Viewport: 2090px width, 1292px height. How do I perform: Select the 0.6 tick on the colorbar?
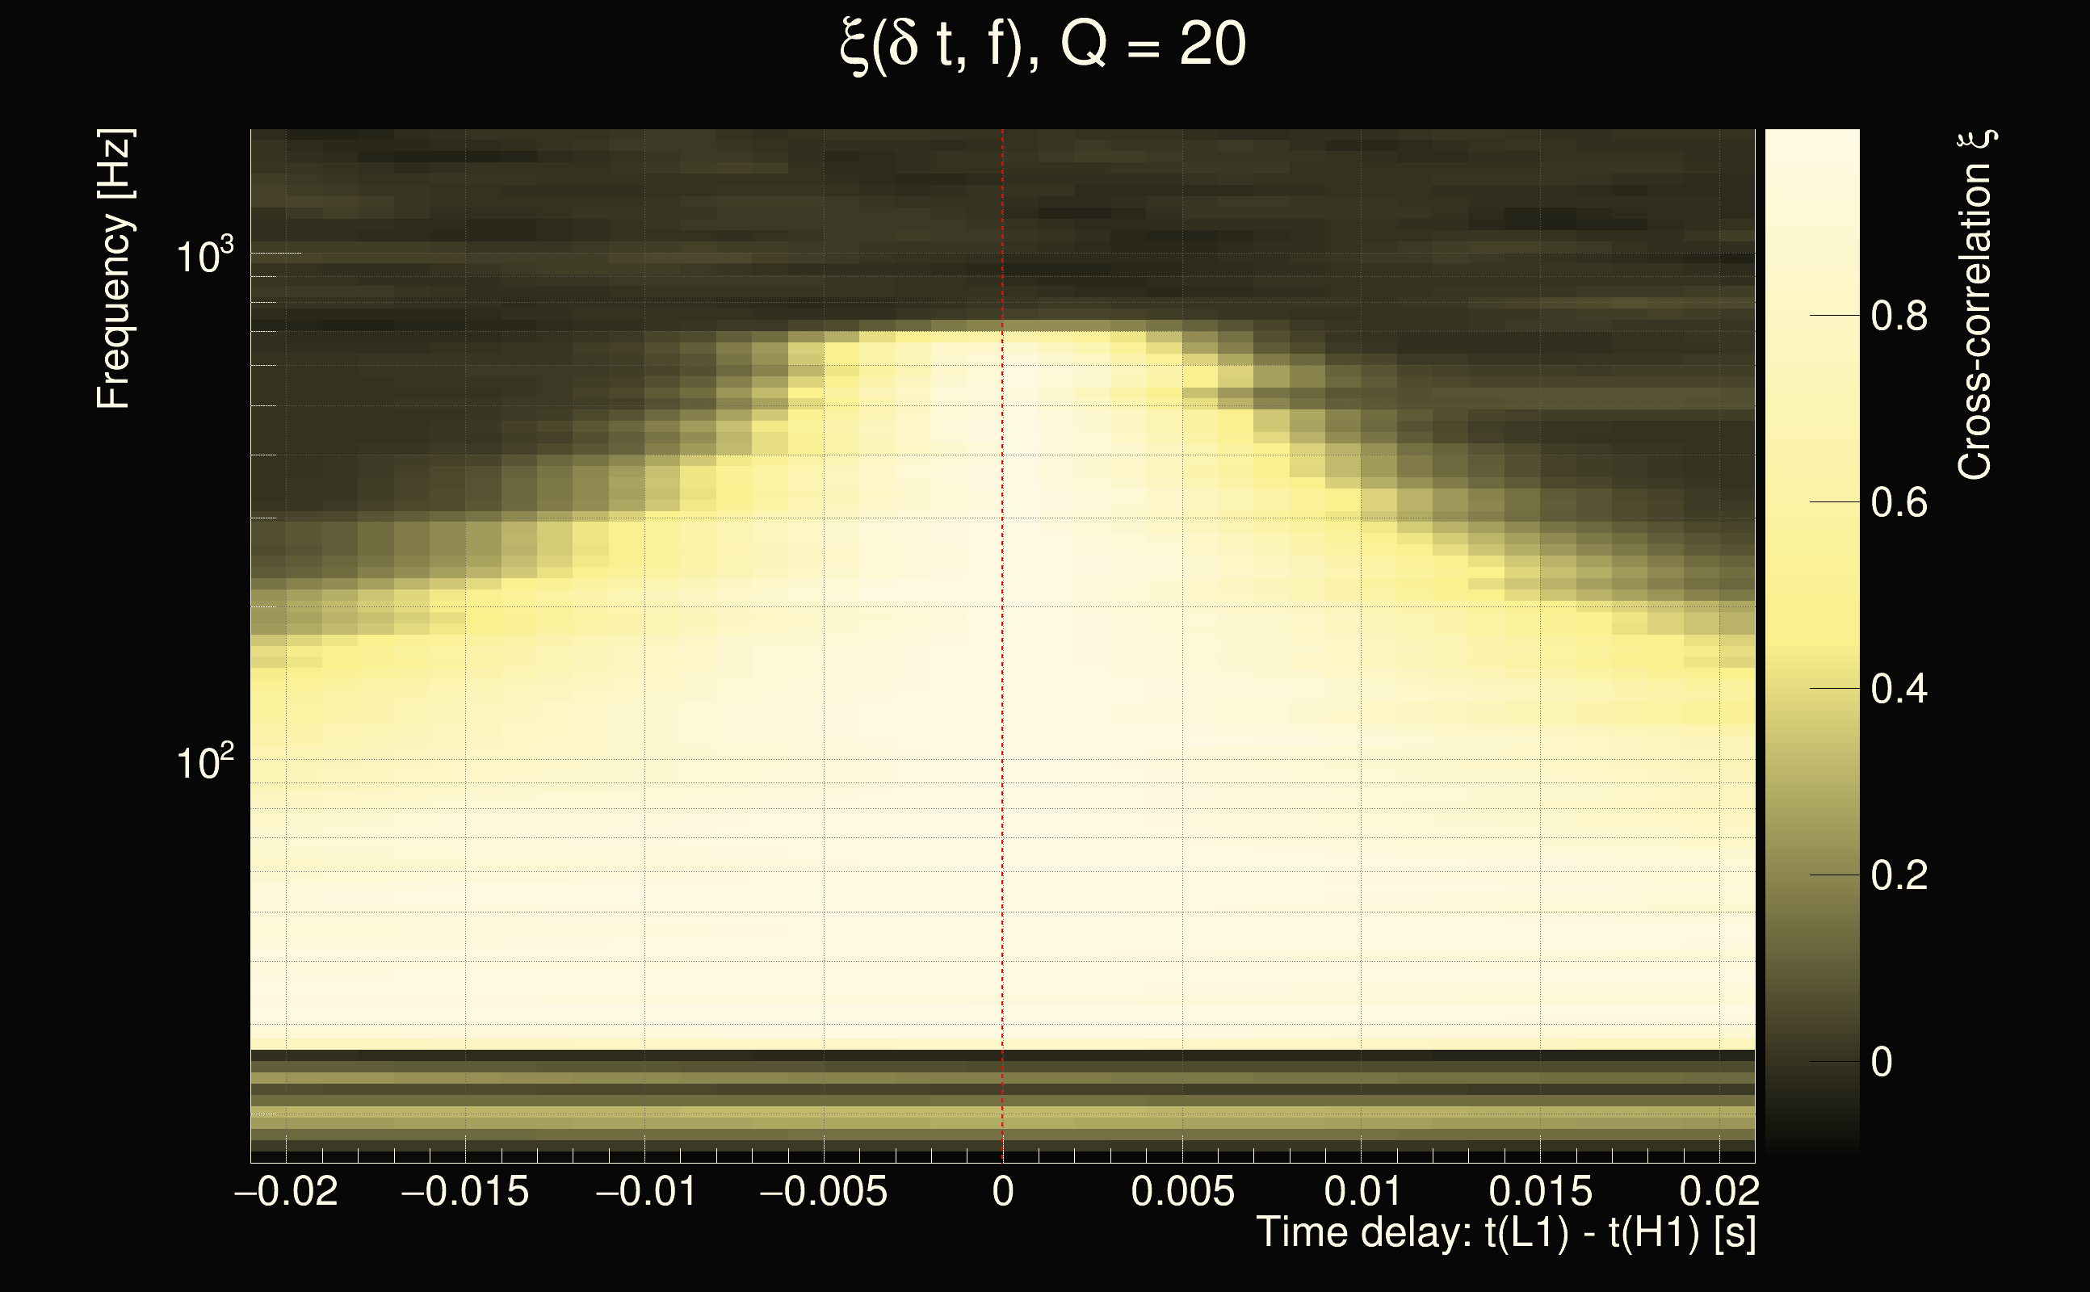point(1899,502)
